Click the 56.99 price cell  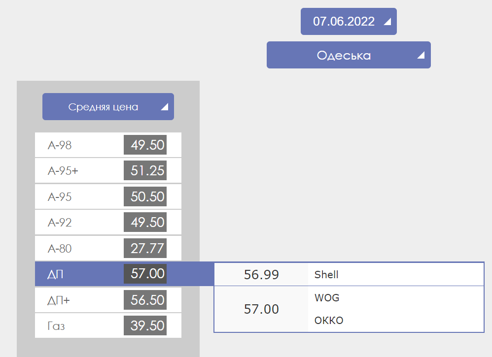click(x=261, y=275)
